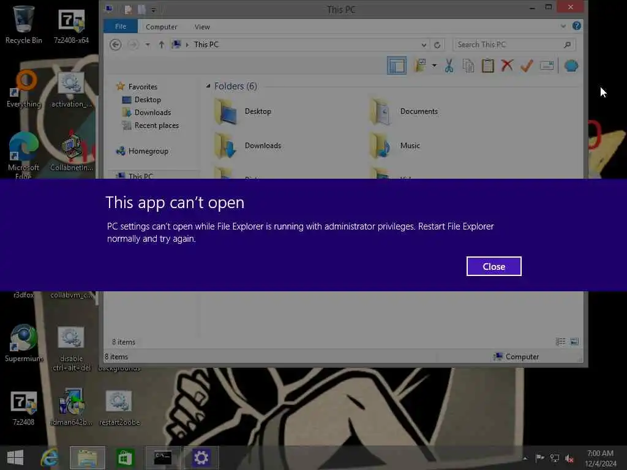Select the Downloads folder in Folders list
This screenshot has width=627, height=470.
point(248,146)
